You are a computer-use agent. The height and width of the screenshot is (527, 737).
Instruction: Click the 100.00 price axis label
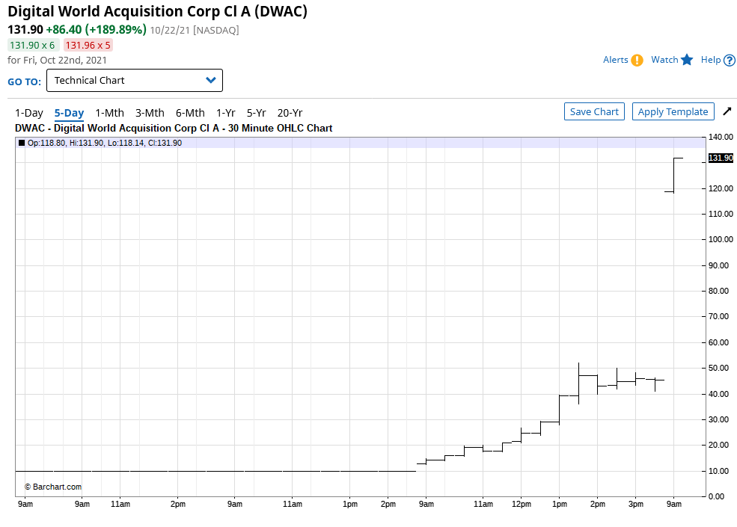click(x=721, y=239)
